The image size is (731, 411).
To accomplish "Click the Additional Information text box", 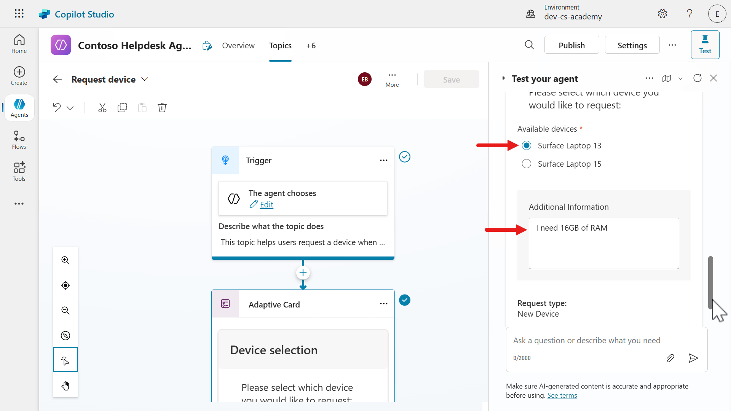I will [x=603, y=244].
